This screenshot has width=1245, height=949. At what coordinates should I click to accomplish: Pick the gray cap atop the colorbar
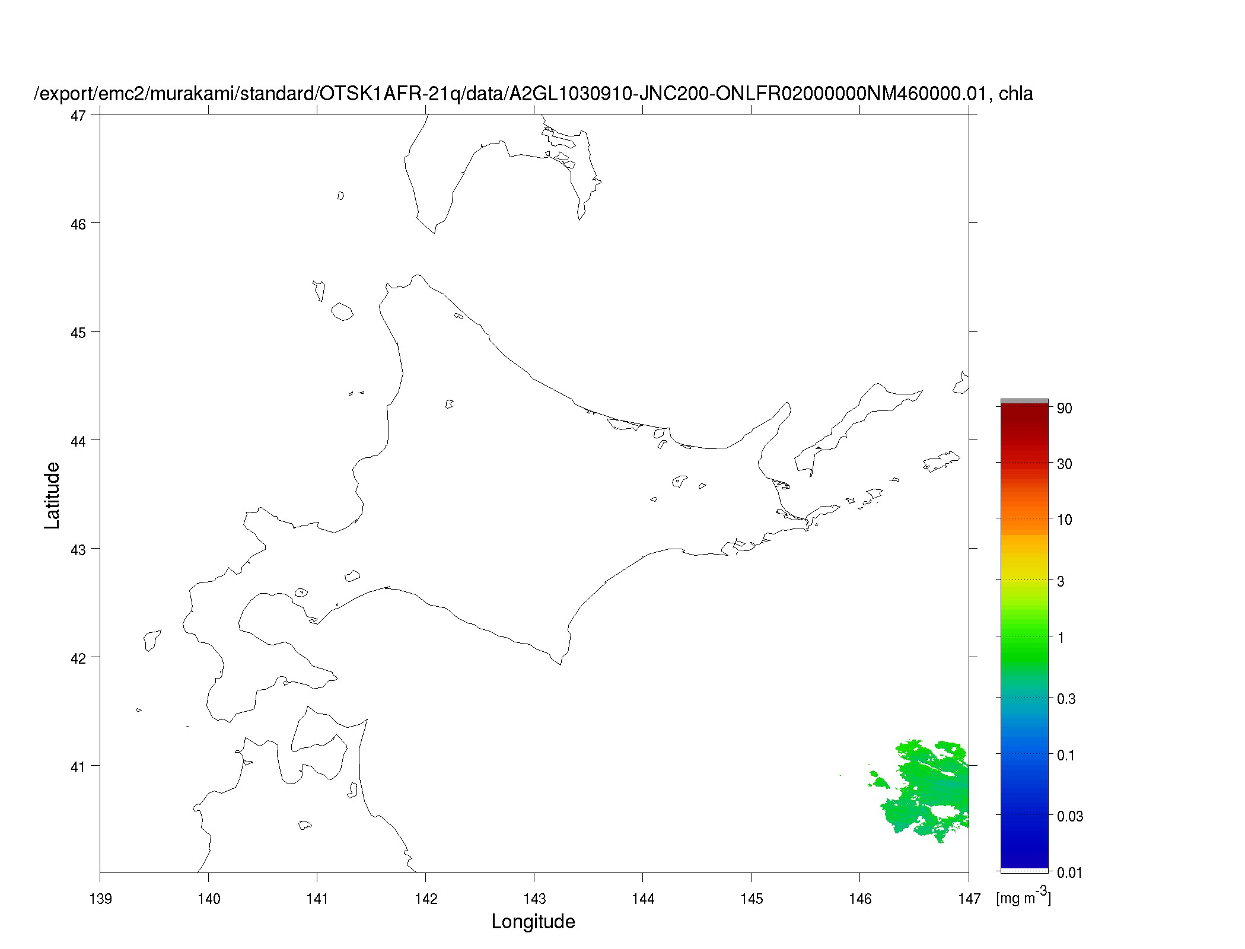(1024, 402)
